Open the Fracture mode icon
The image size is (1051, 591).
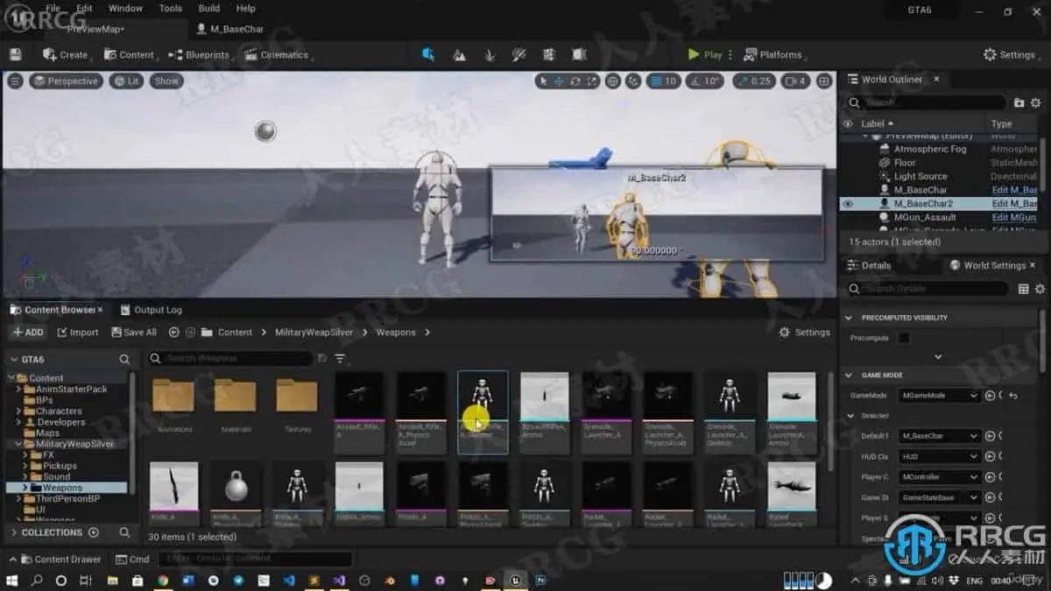pyautogui.click(x=548, y=54)
